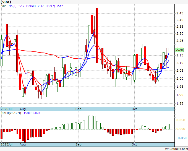
Task: Click the 1.85 price axis label
Action: click(x=180, y=103)
